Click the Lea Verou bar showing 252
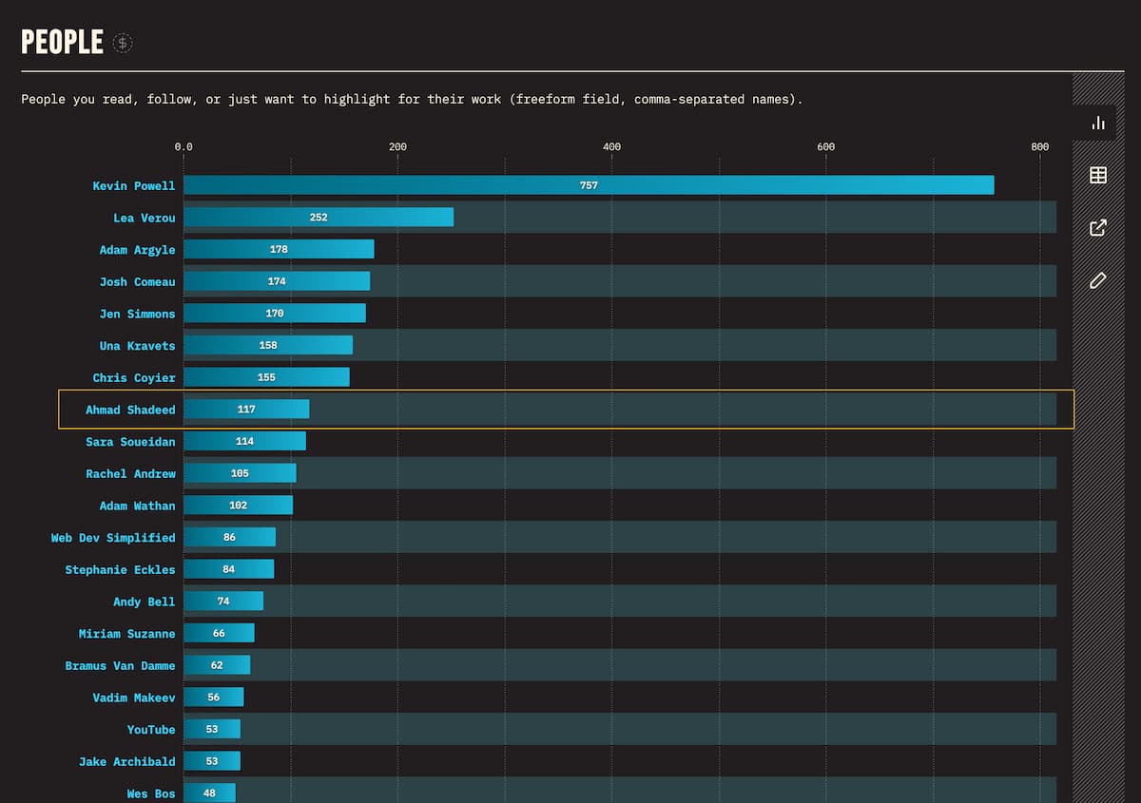Screen dimensions: 1141x803 click(319, 218)
